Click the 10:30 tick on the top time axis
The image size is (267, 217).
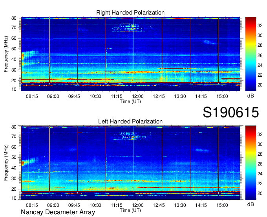point(95,96)
